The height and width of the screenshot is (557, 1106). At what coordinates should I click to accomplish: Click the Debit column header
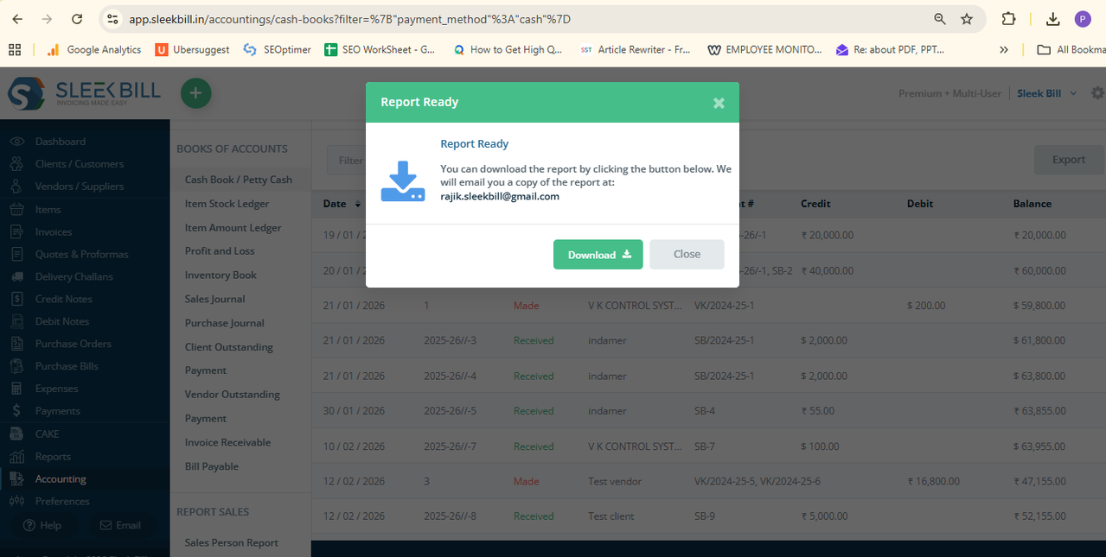(x=920, y=204)
